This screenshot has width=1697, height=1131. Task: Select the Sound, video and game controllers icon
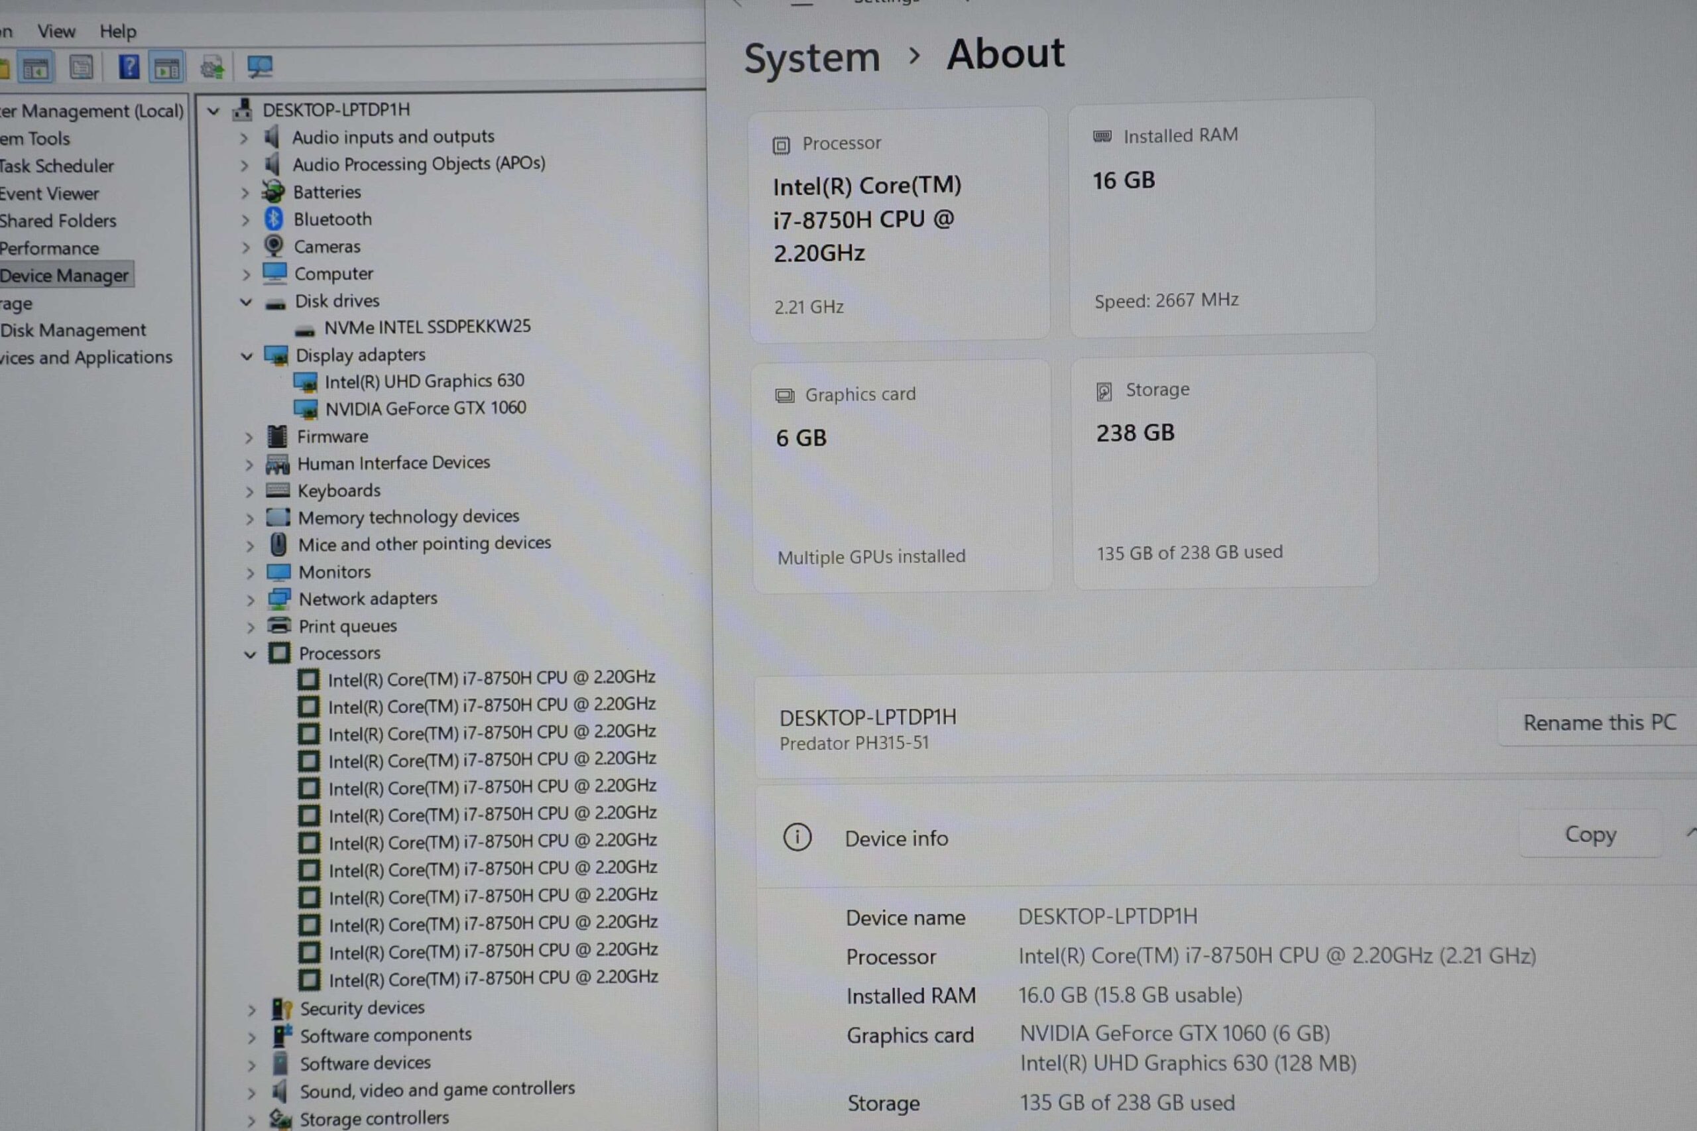[x=280, y=1090]
